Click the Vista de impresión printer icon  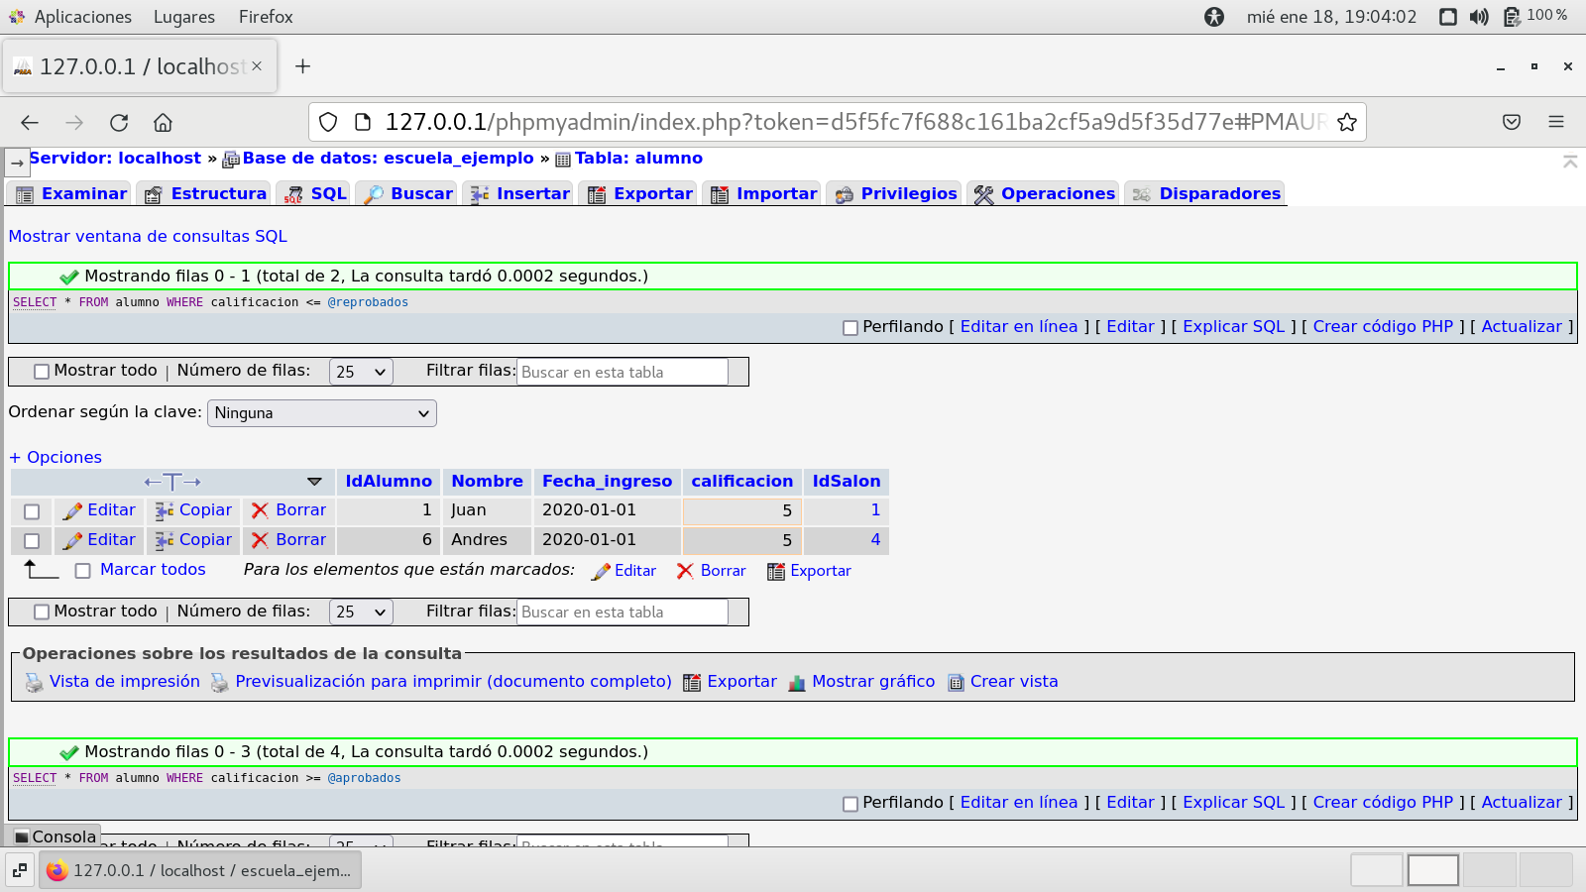click(x=34, y=683)
